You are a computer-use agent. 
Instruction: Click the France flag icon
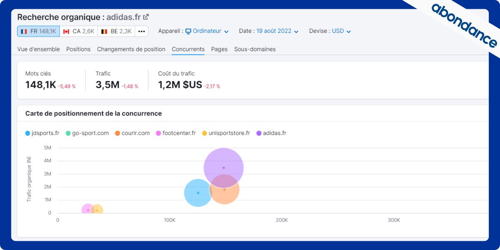24,31
